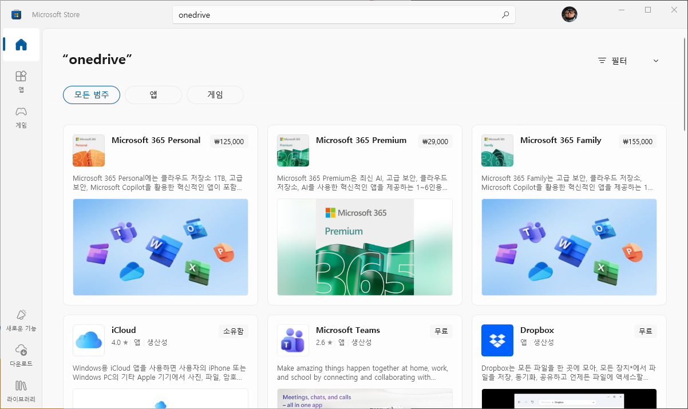
Task: Switch filter to 게임 category chip
Action: coord(215,95)
